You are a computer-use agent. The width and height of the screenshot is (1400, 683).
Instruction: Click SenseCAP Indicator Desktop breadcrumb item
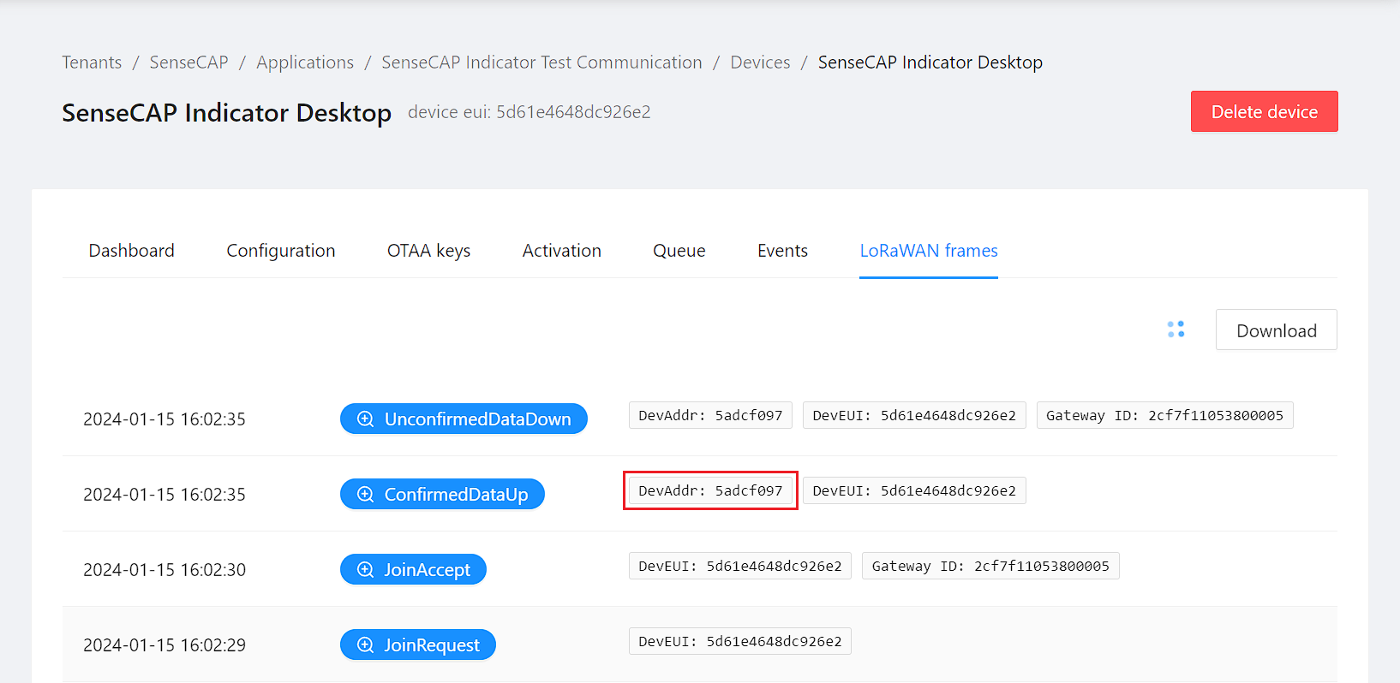click(930, 62)
